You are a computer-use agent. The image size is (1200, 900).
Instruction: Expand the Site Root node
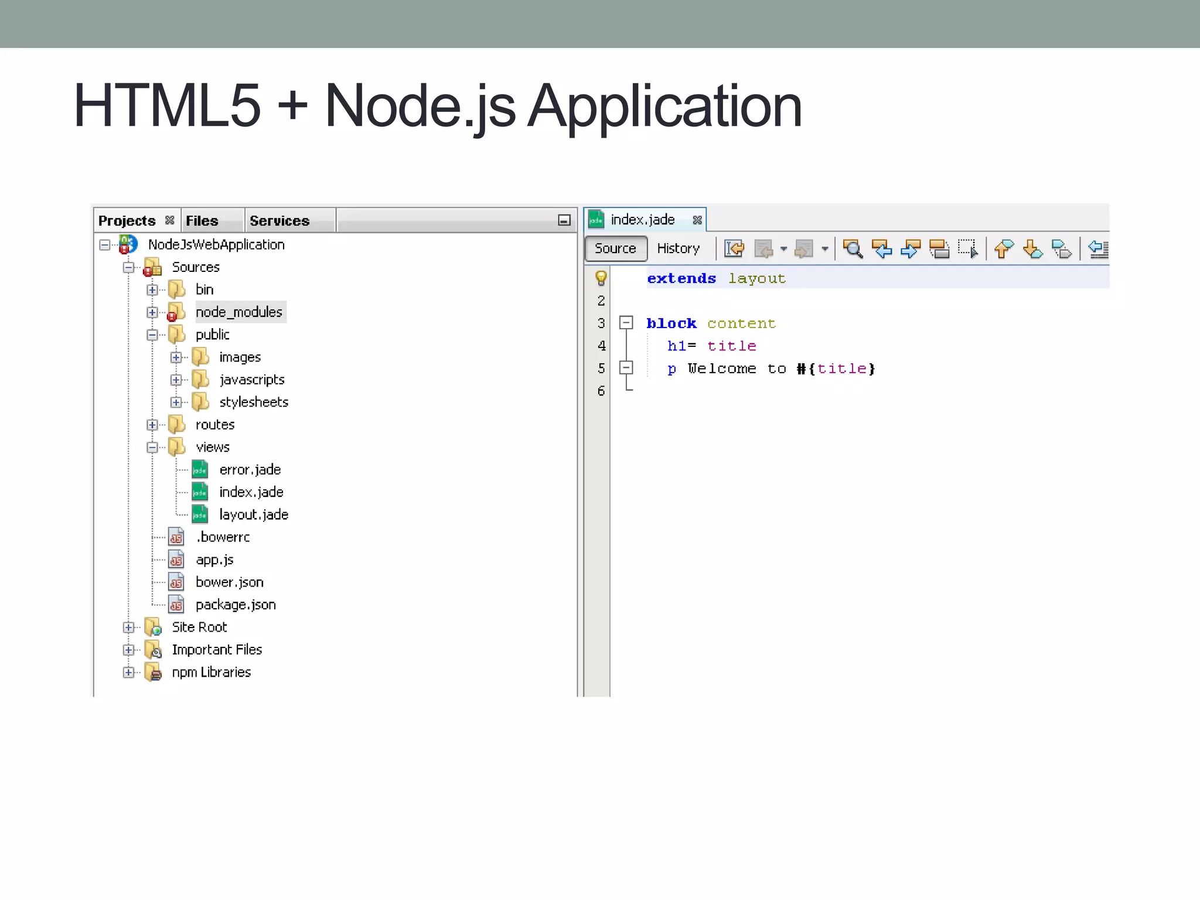click(x=128, y=628)
